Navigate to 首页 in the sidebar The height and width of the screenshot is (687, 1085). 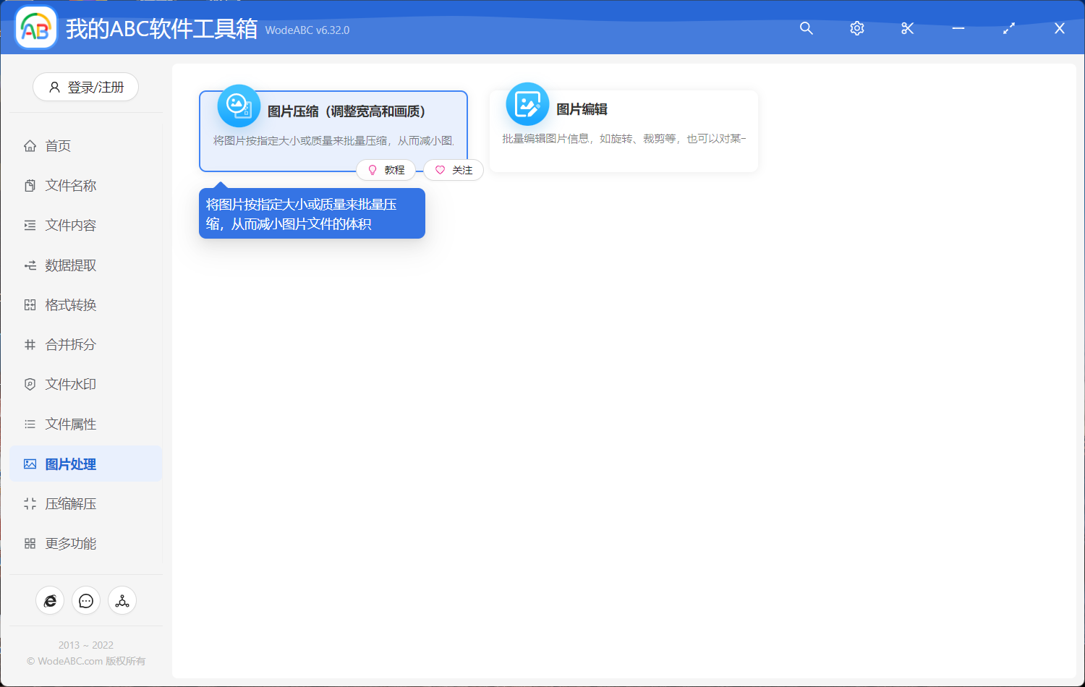(x=58, y=145)
